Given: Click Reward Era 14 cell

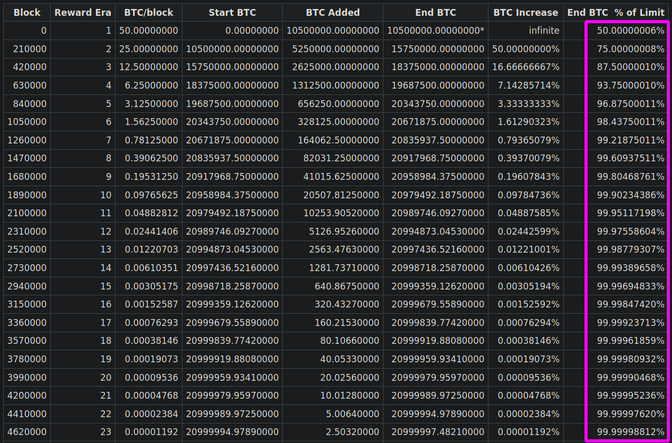Looking at the screenshot, I should 83,268.
